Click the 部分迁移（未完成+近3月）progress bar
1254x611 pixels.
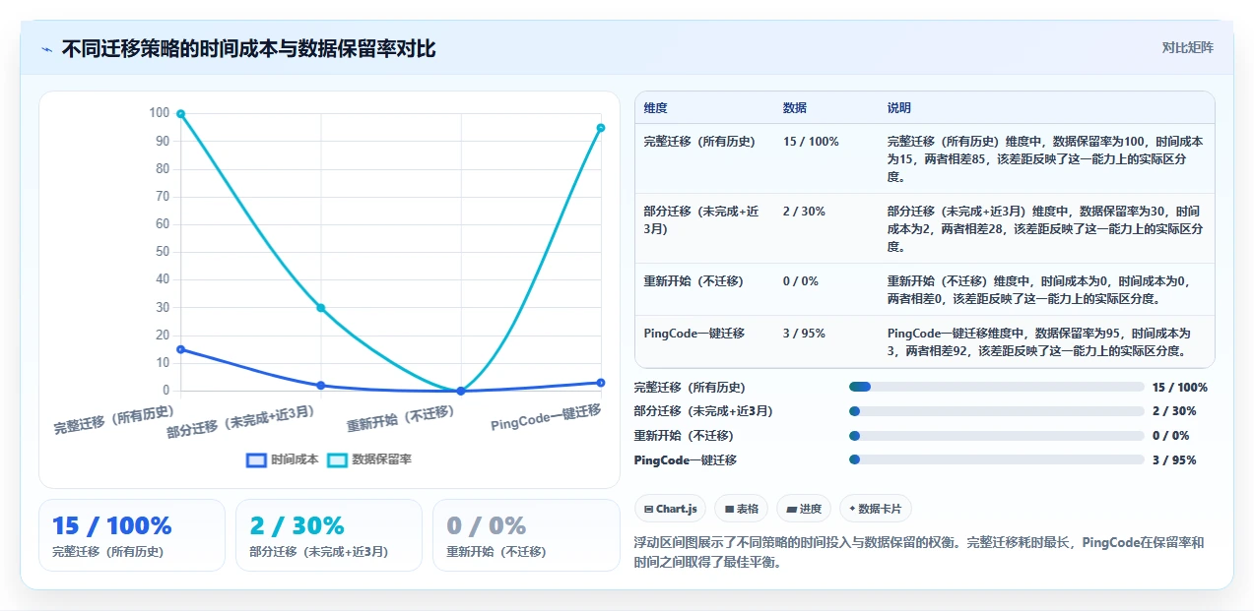tap(996, 411)
